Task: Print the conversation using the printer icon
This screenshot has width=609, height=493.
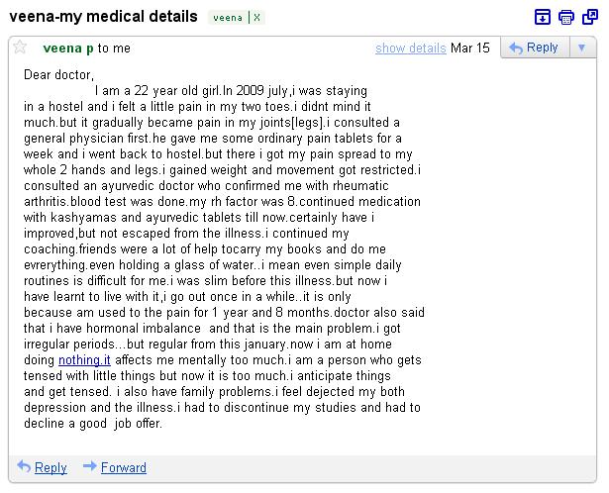Action: coord(565,17)
